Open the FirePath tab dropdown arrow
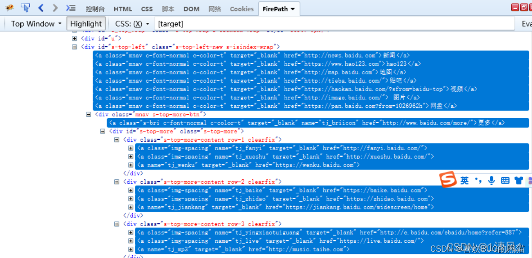 tap(292, 9)
